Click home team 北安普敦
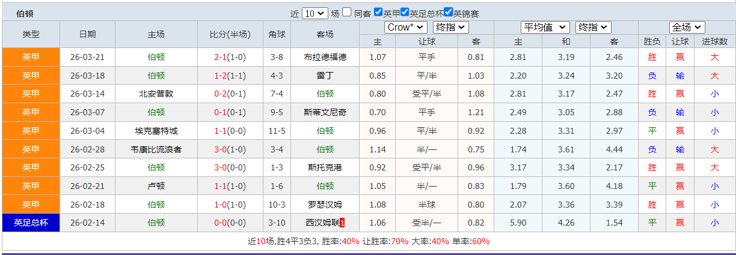736x255 pixels. point(156,94)
